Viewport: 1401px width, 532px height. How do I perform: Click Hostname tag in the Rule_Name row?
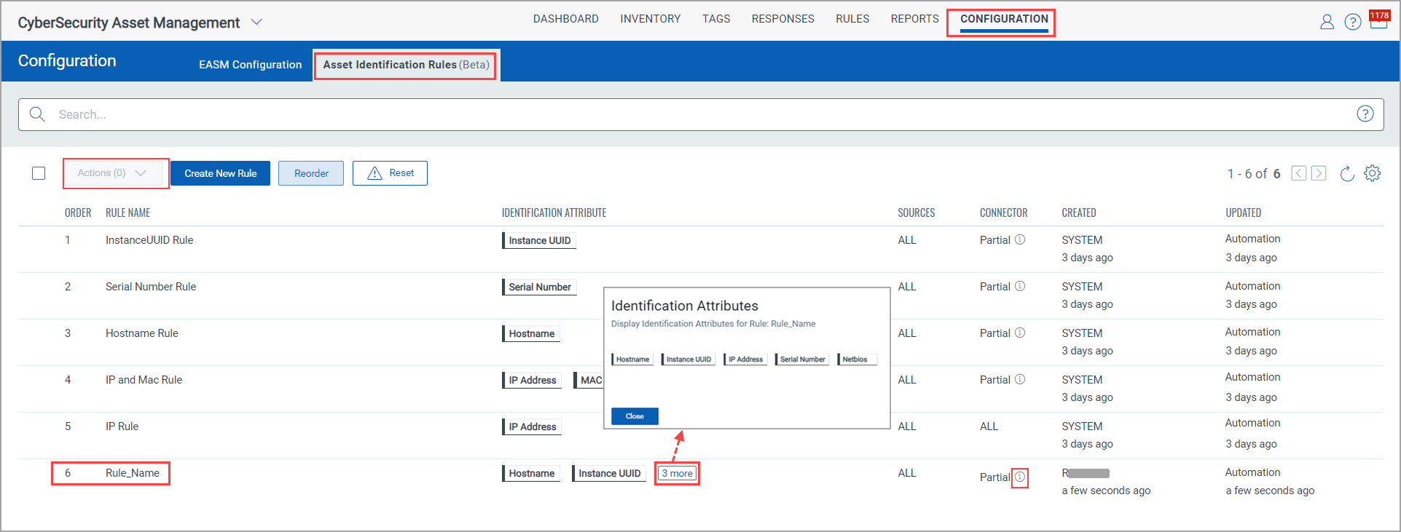pos(531,474)
